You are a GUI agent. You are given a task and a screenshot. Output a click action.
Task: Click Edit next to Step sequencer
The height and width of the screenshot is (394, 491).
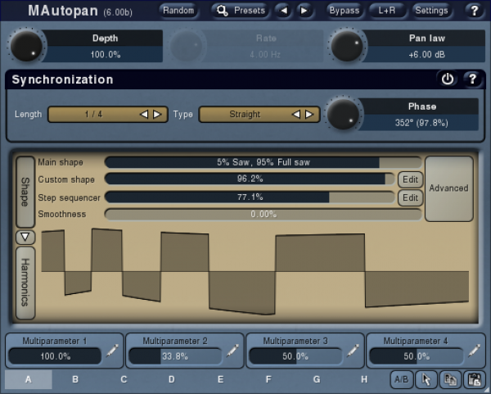[x=410, y=197]
